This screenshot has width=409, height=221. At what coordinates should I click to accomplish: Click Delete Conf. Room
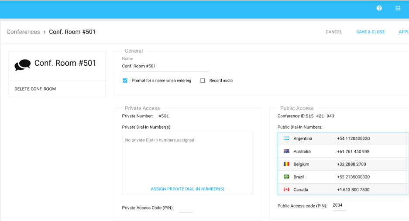[35, 89]
